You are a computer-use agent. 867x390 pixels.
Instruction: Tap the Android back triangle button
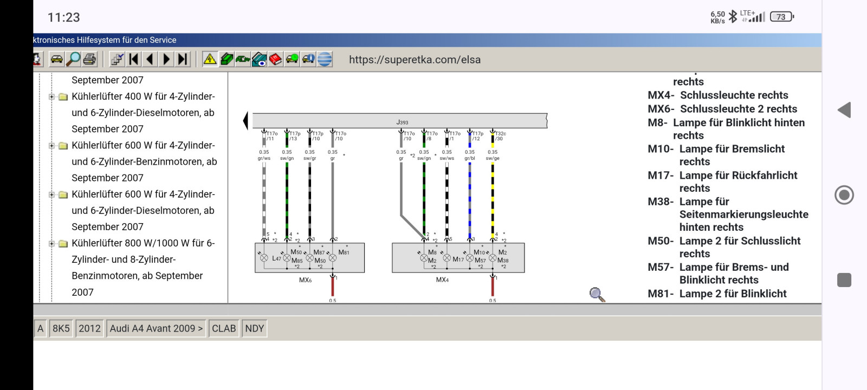pos(844,110)
